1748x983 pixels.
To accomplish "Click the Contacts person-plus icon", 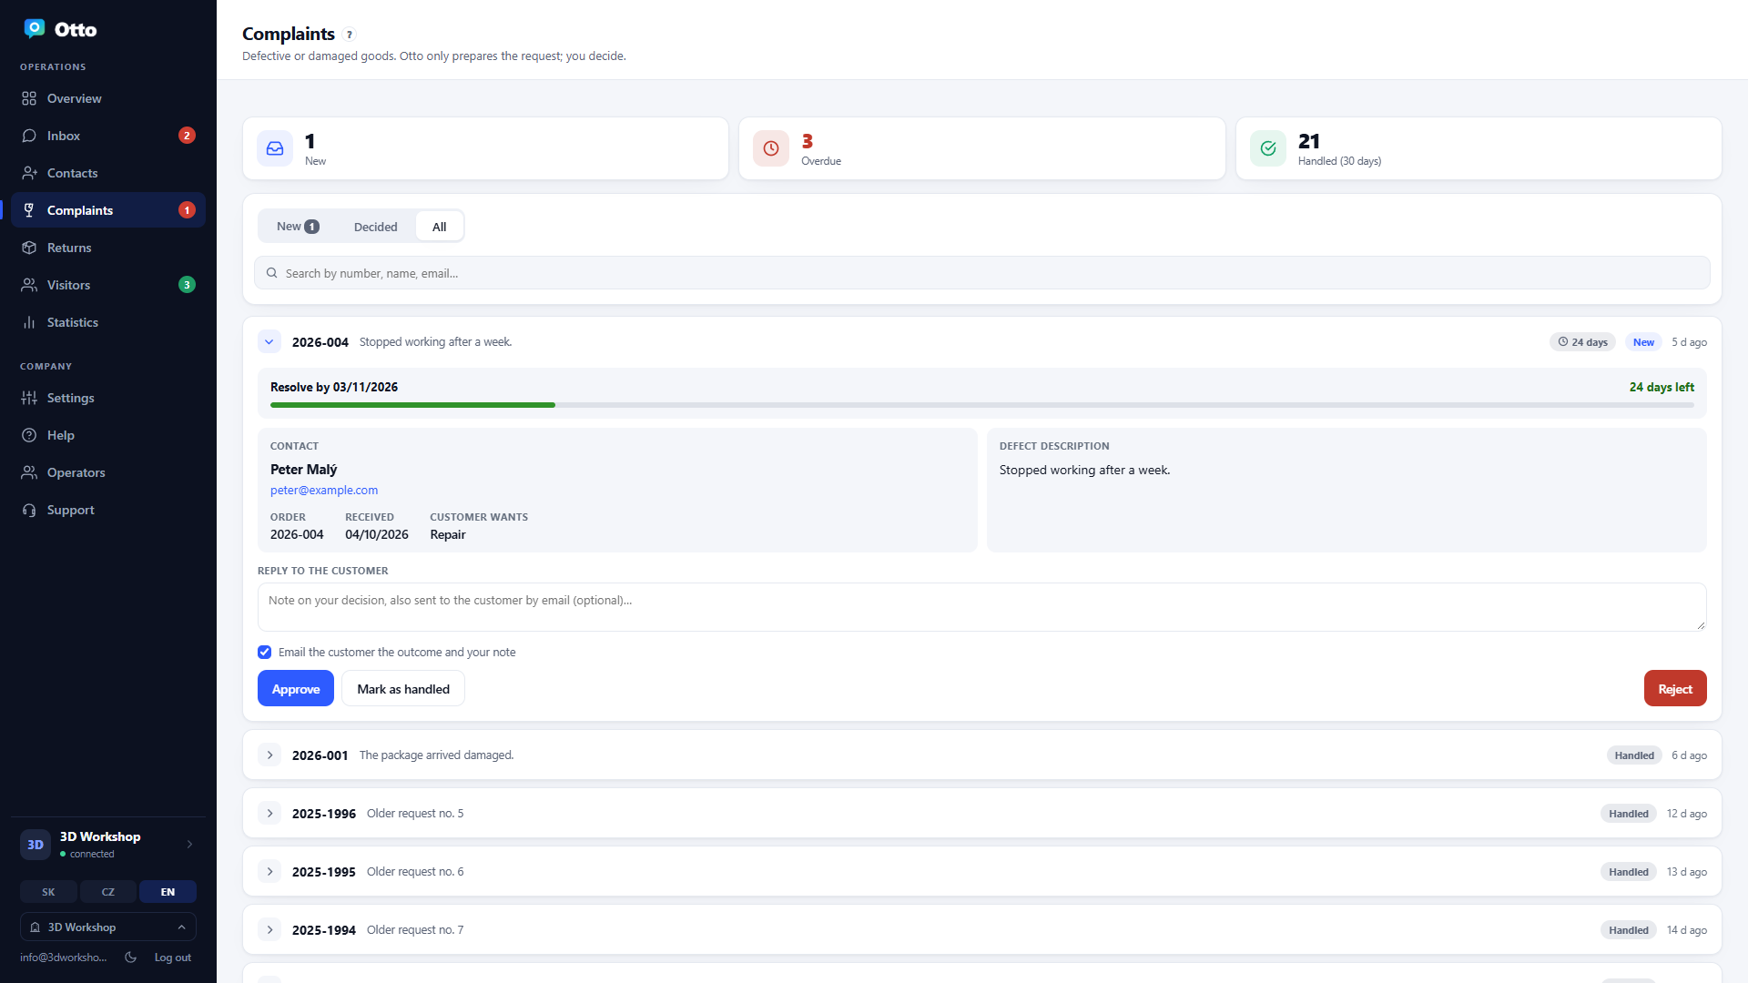I will (x=29, y=173).
